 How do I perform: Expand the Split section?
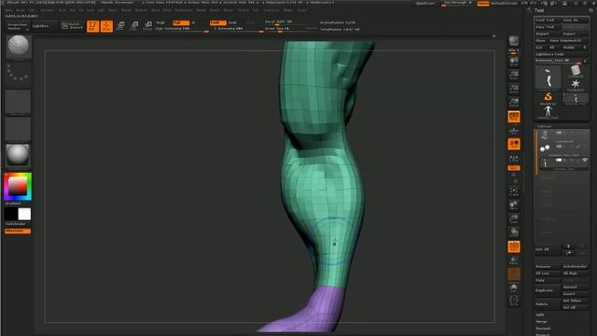click(540, 315)
